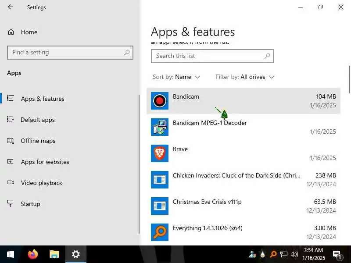Screen dimensions: 351x263
Task: Click the Brave lion app icon
Action: 160,153
